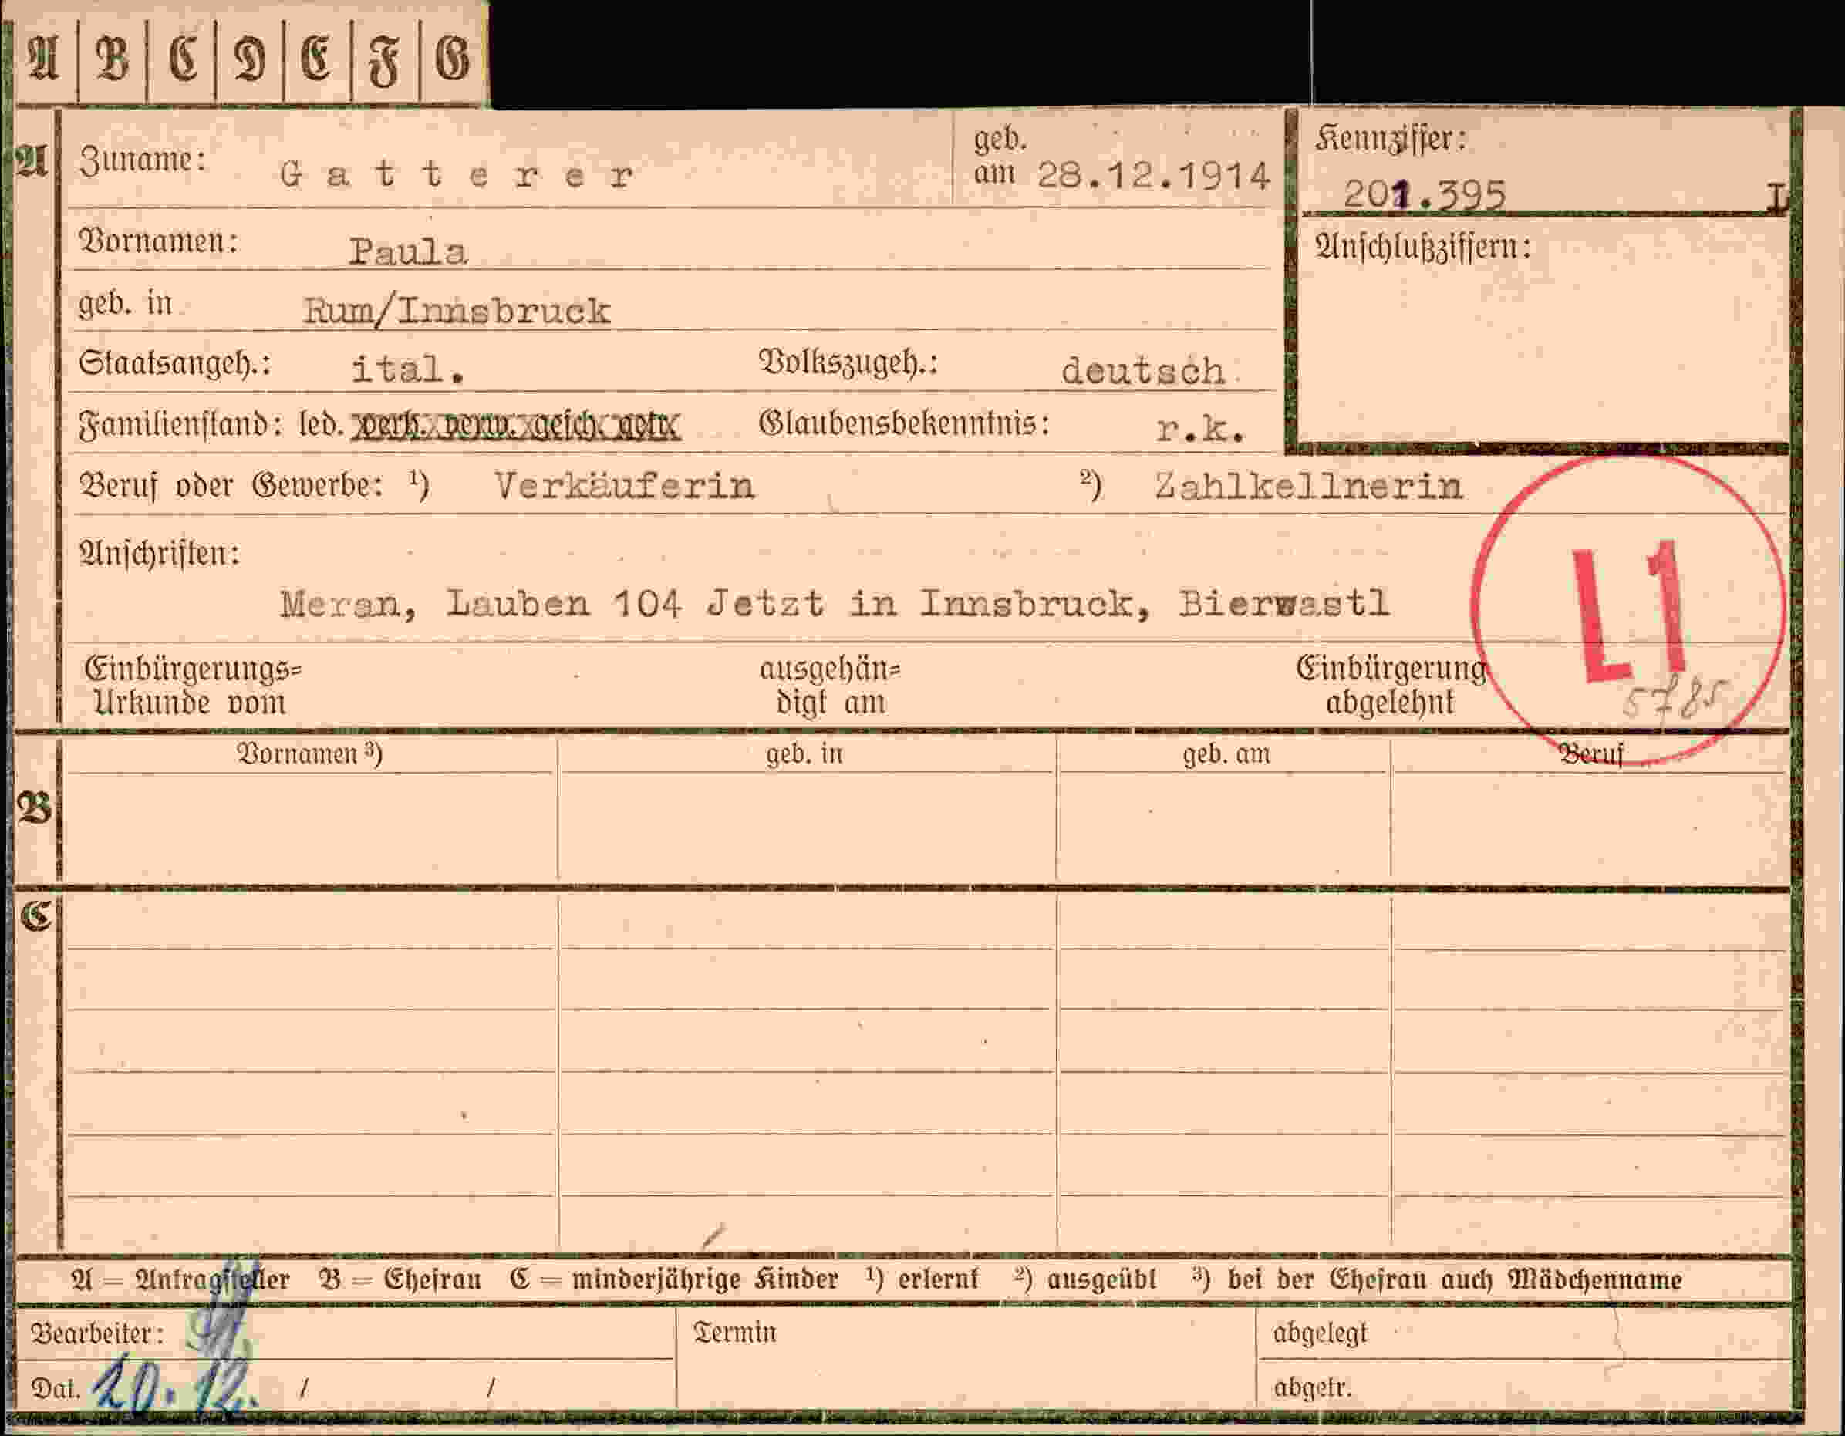Click the 'Vornamen:' label in section A
Image resolution: width=1845 pixels, height=1436 pixels.
[x=159, y=241]
